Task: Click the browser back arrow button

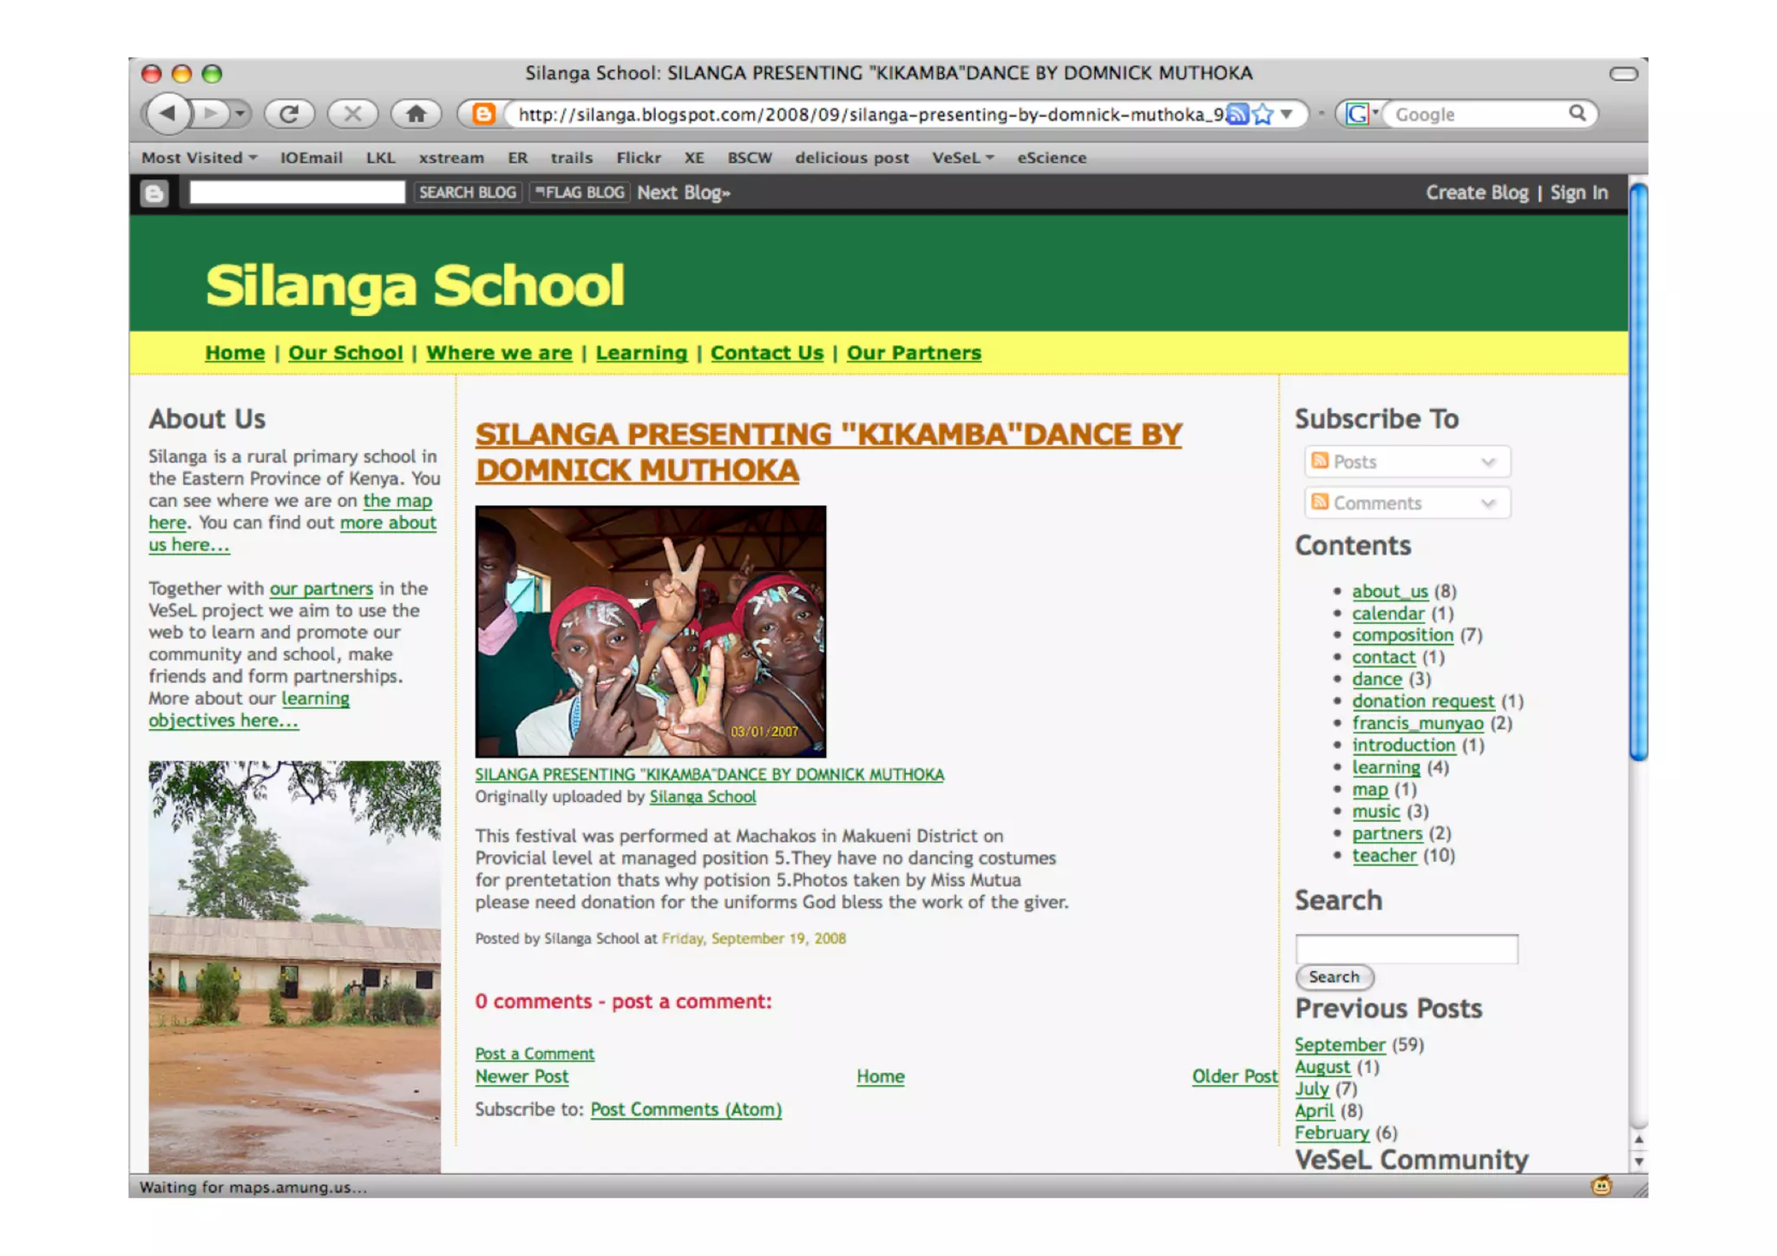Action: 168,114
